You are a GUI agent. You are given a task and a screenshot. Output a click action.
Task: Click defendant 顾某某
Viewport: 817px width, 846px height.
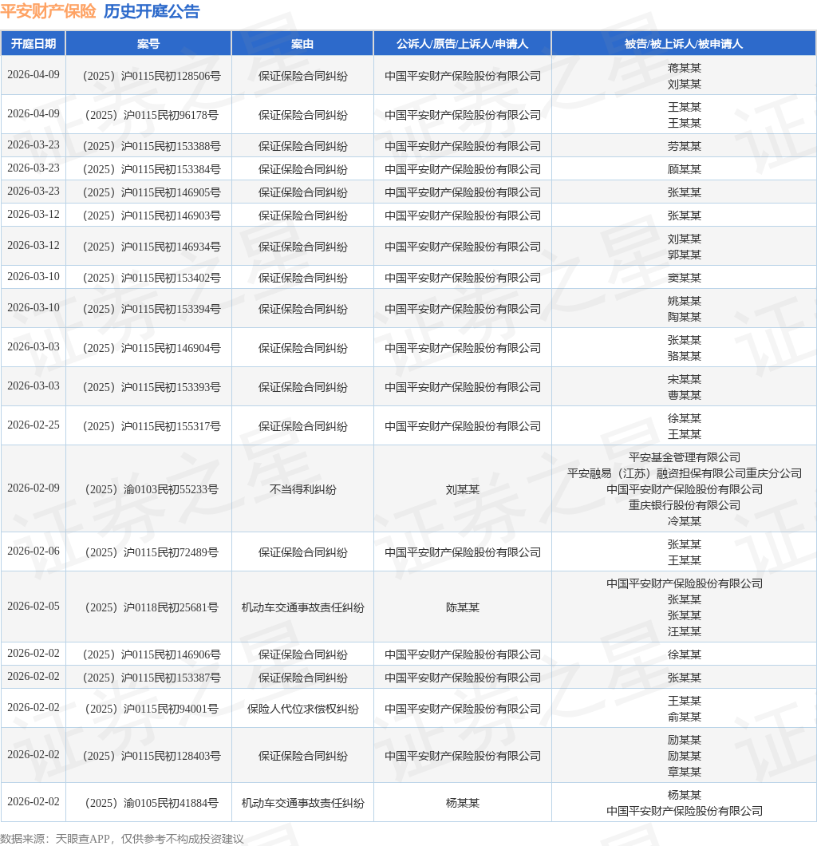[x=685, y=169]
